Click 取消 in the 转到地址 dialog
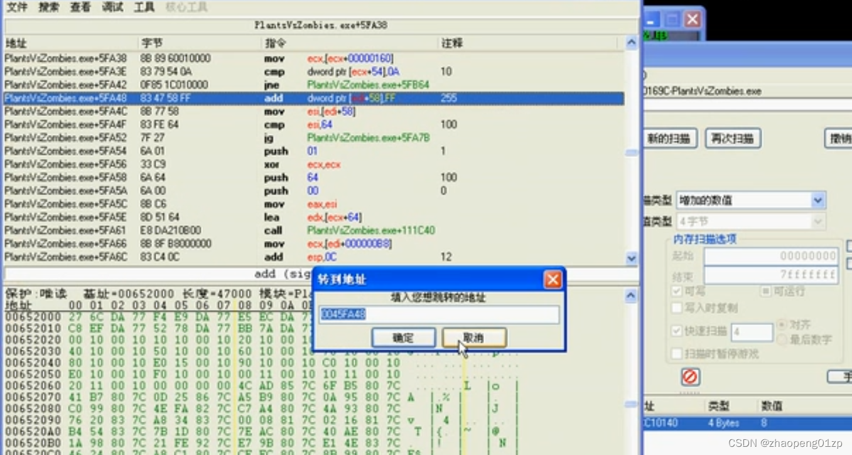 click(473, 338)
